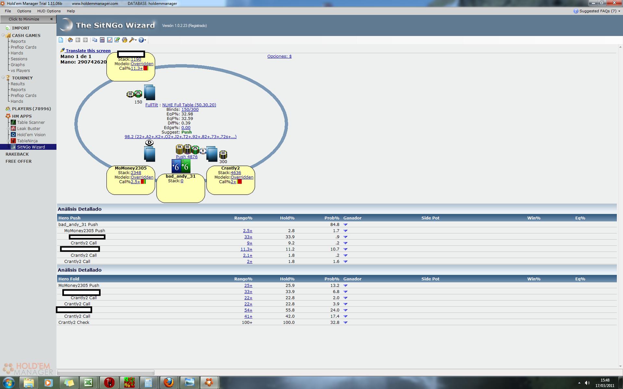Click the new document icon in Wizard toolbar
This screenshot has width=623, height=389.
pos(61,40)
